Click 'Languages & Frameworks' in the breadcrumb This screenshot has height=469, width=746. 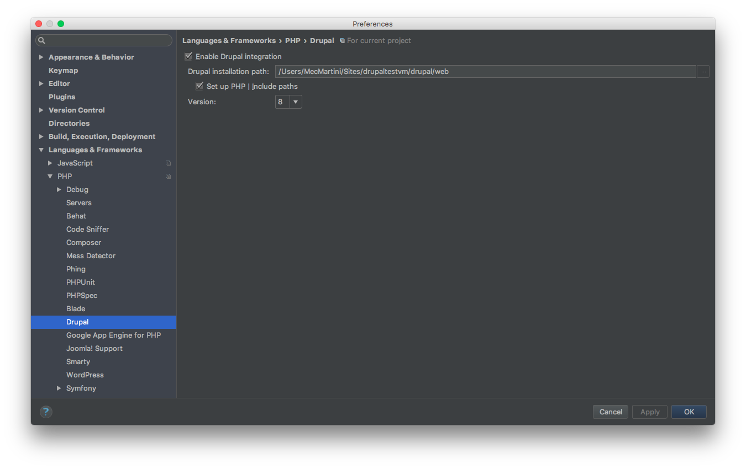click(229, 41)
